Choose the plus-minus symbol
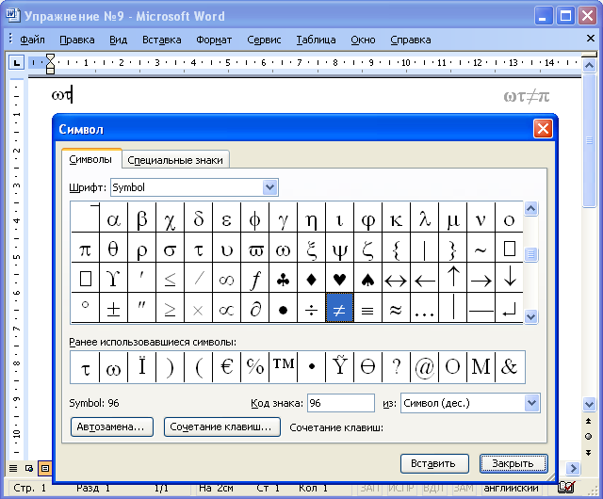 [113, 308]
